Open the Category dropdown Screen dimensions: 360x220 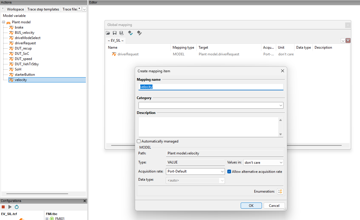point(281,105)
